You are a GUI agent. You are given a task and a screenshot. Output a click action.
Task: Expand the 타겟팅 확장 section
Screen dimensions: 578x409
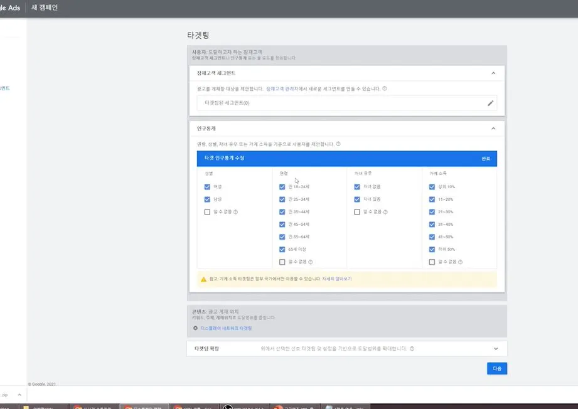496,349
